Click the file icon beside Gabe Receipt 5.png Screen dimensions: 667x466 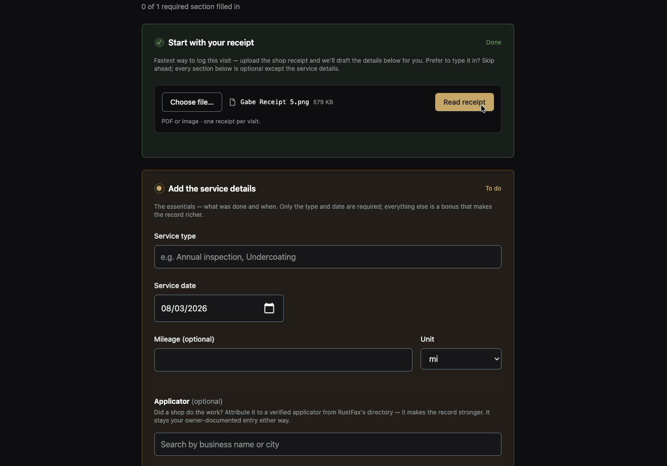tap(232, 102)
